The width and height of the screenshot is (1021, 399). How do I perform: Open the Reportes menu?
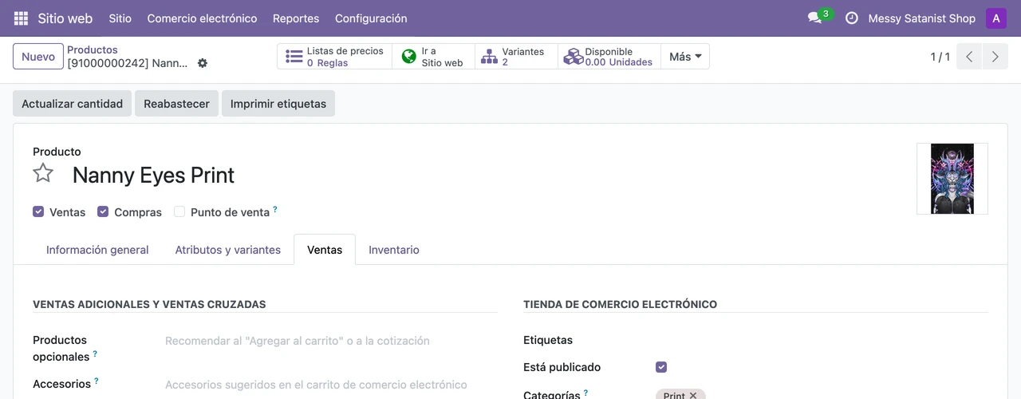[x=296, y=18]
